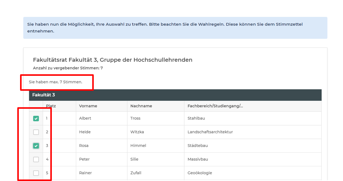This screenshot has width=343, height=181.
Task: Click the Geoökologie cell in row 5
Action: click(200, 173)
